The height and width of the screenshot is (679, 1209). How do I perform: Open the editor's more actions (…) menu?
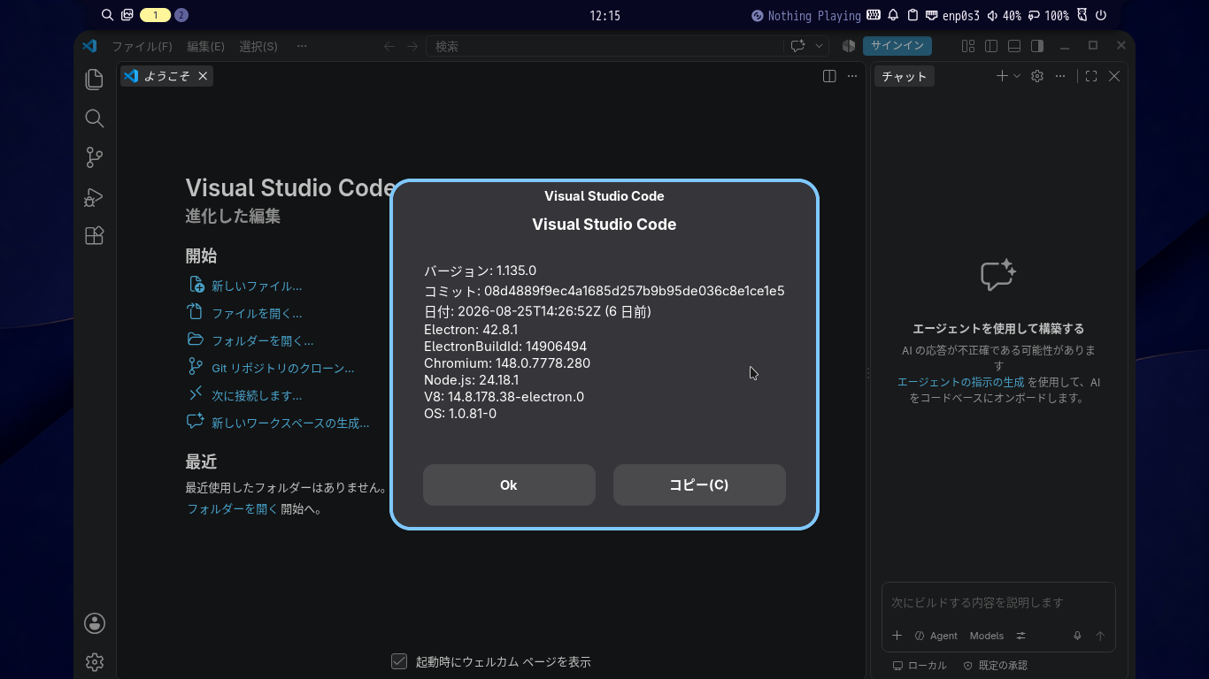(852, 76)
